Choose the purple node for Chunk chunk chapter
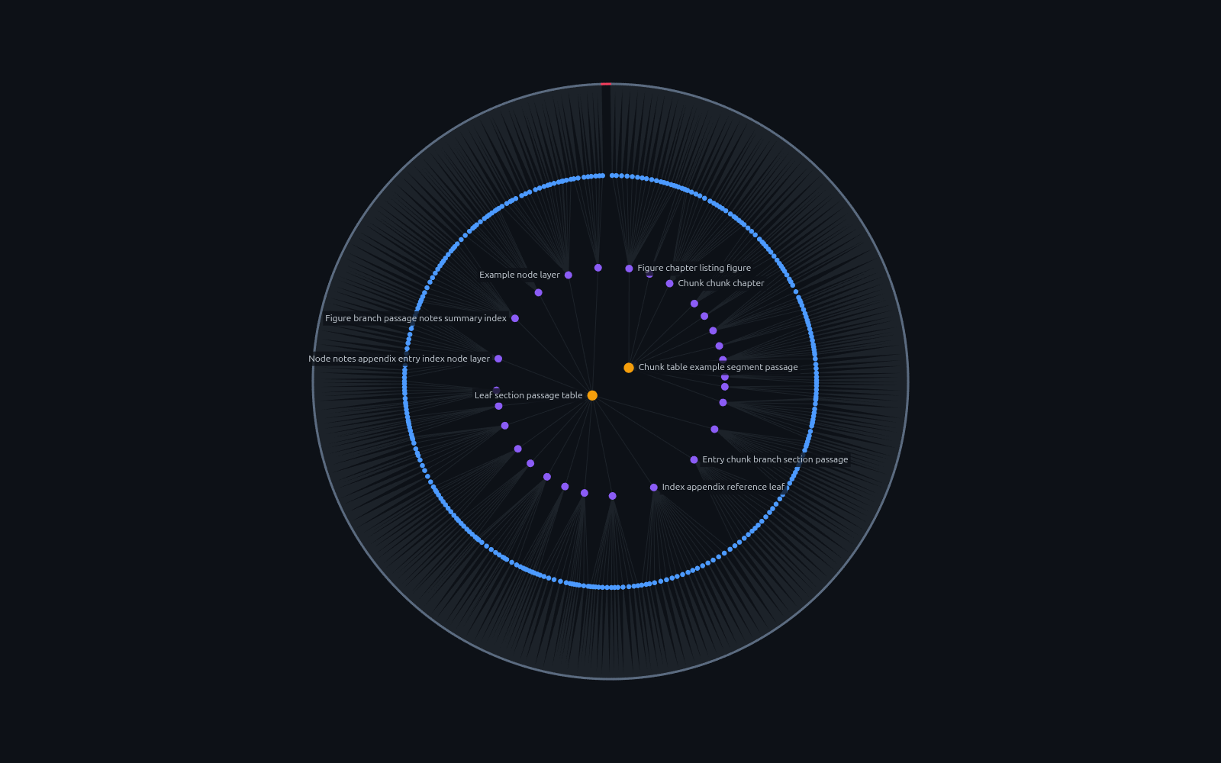 tap(669, 284)
